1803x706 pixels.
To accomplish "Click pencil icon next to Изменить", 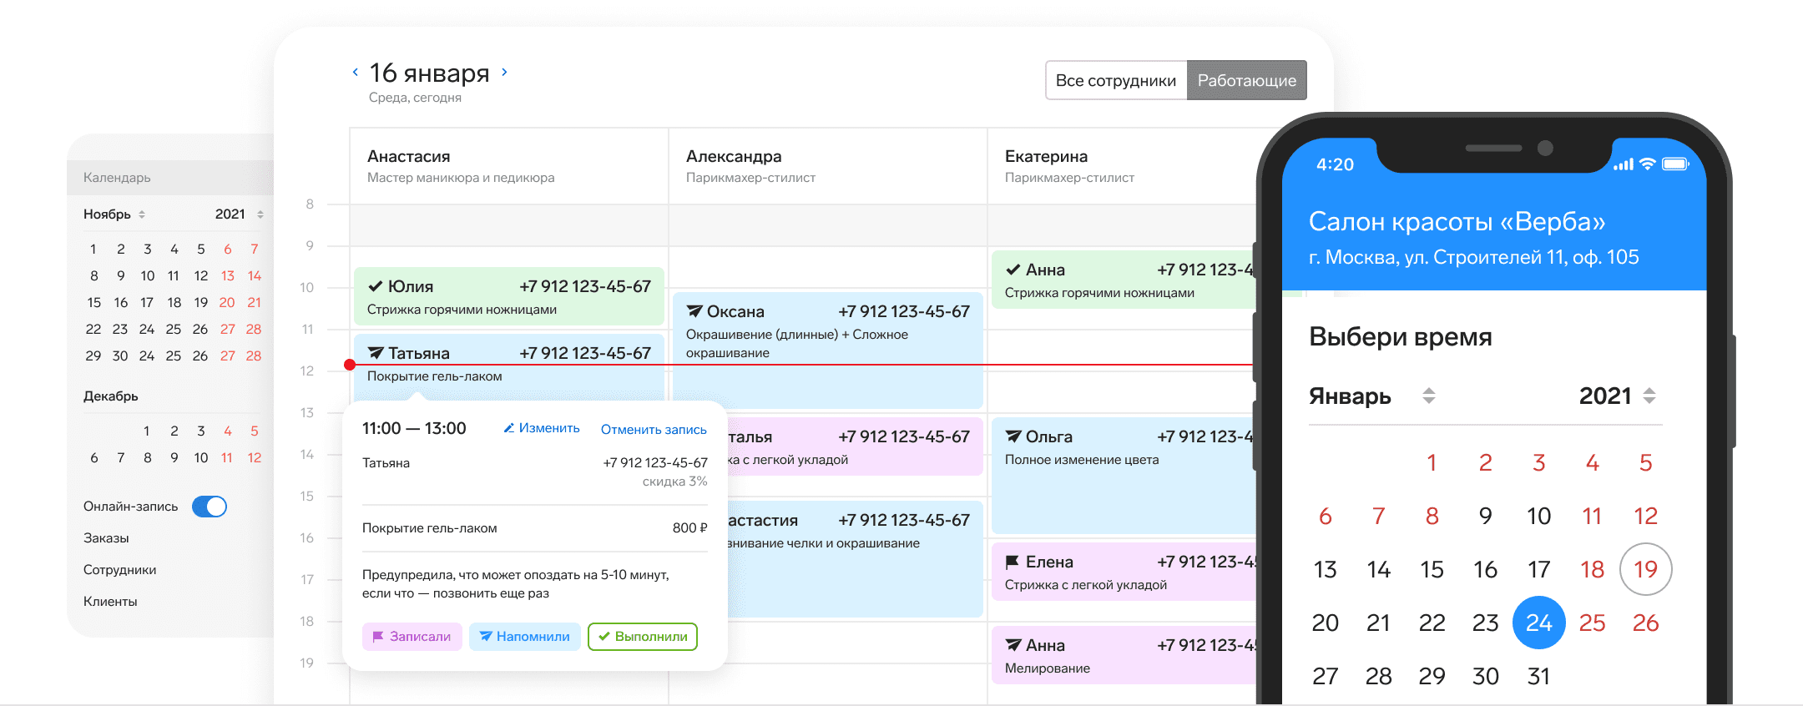I will click(x=508, y=428).
